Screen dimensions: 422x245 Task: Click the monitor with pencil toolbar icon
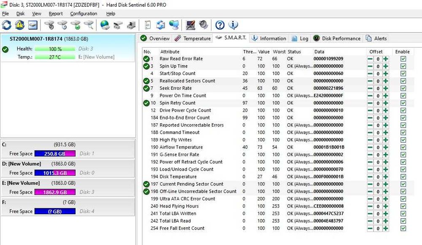pos(190,25)
